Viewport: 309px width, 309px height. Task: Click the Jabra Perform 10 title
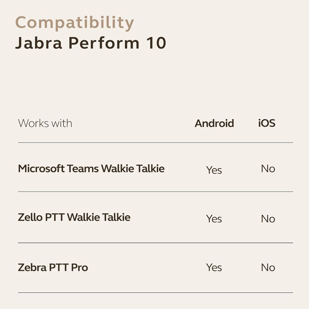click(x=91, y=43)
